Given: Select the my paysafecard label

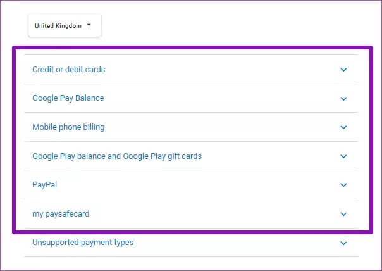Looking at the screenshot, I should [x=61, y=214].
